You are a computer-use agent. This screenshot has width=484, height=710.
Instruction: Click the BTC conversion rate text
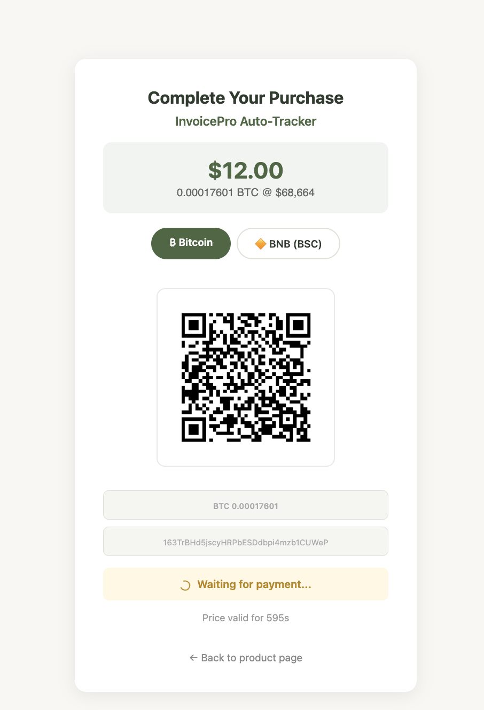(x=246, y=192)
